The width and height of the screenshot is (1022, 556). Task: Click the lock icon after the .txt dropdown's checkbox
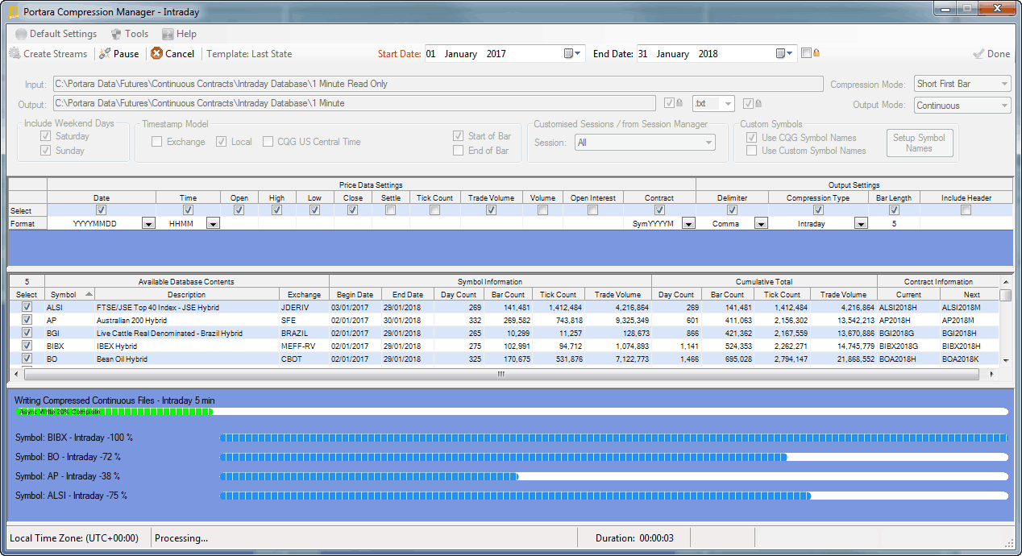pos(758,103)
